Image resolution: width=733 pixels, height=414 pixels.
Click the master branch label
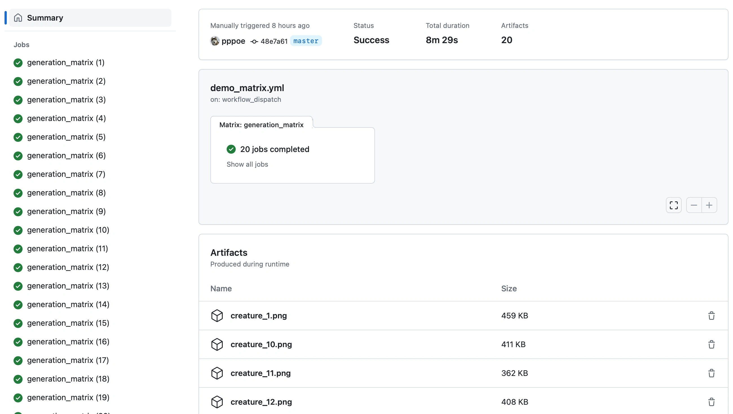coord(306,41)
